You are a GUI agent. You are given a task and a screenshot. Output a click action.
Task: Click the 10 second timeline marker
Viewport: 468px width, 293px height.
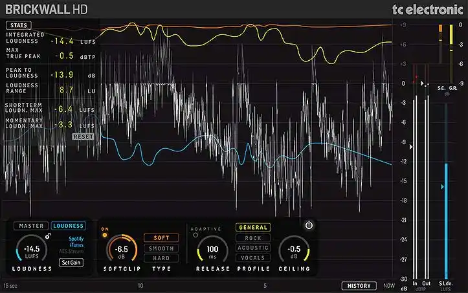[x=140, y=286]
